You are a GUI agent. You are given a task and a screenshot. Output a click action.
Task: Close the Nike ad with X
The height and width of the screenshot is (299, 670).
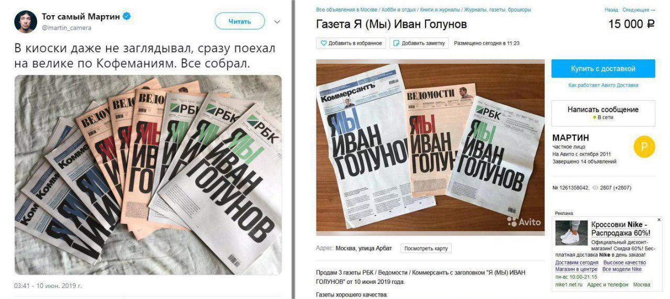pos(659,220)
